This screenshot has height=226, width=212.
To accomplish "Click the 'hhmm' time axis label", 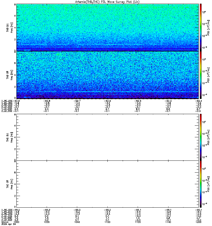I will point(5,222).
